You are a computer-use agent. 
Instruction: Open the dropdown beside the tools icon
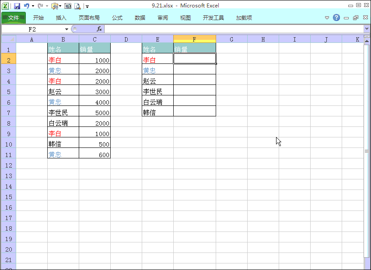point(60,6)
